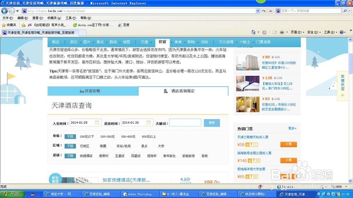Open hotel link 如家快捷酒店(天津新...
The width and height of the screenshot is (353, 198).
[x=126, y=180]
